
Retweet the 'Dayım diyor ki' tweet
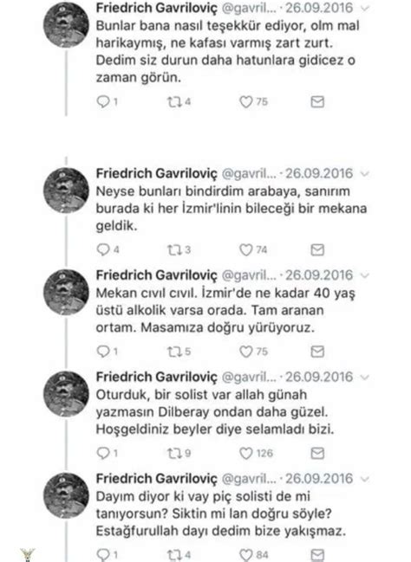pos(174,555)
